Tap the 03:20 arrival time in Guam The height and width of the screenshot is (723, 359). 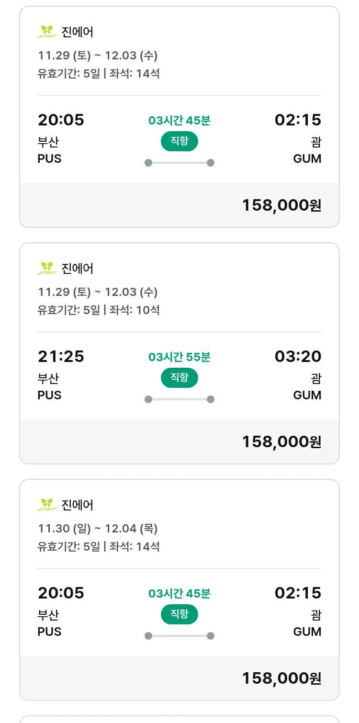click(298, 356)
